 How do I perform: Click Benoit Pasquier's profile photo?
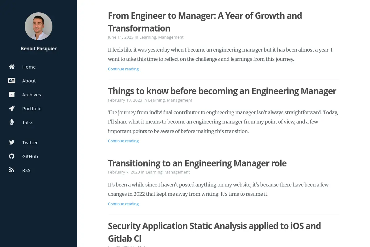point(39,26)
